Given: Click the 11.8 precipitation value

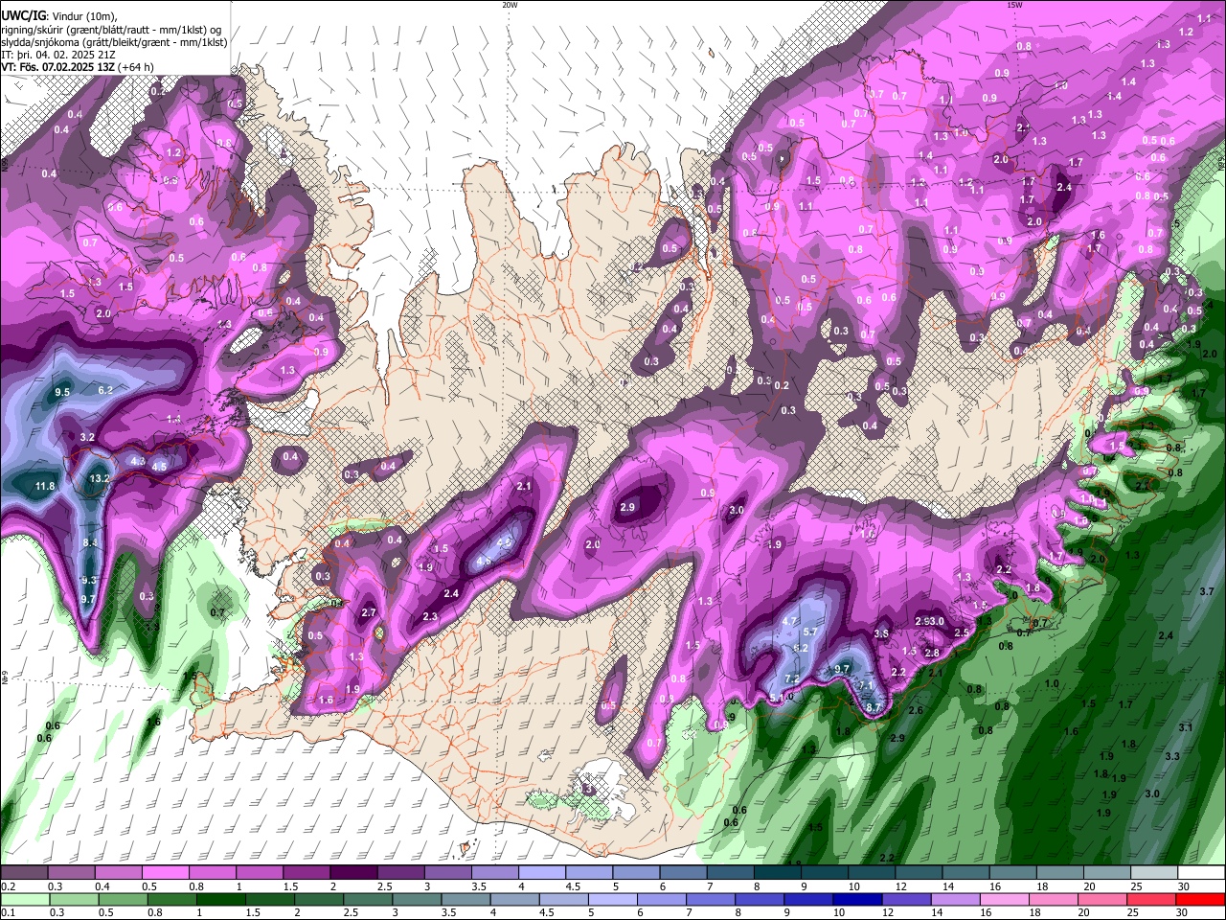Looking at the screenshot, I should pyautogui.click(x=45, y=487).
